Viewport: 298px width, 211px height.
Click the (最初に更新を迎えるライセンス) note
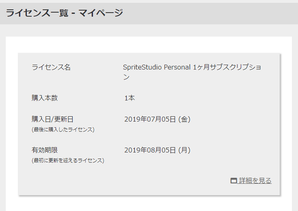click(68, 160)
